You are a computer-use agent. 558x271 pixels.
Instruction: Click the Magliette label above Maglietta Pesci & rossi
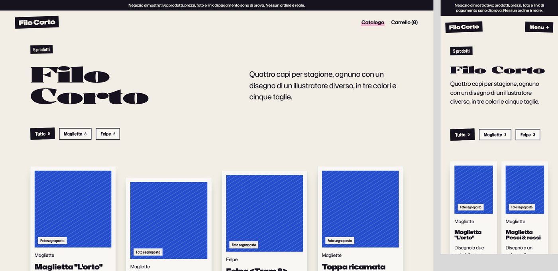click(515, 222)
